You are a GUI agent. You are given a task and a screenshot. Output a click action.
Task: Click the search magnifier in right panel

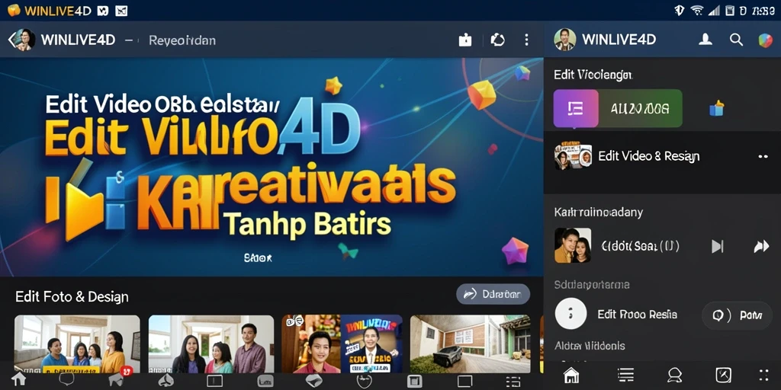pos(736,40)
